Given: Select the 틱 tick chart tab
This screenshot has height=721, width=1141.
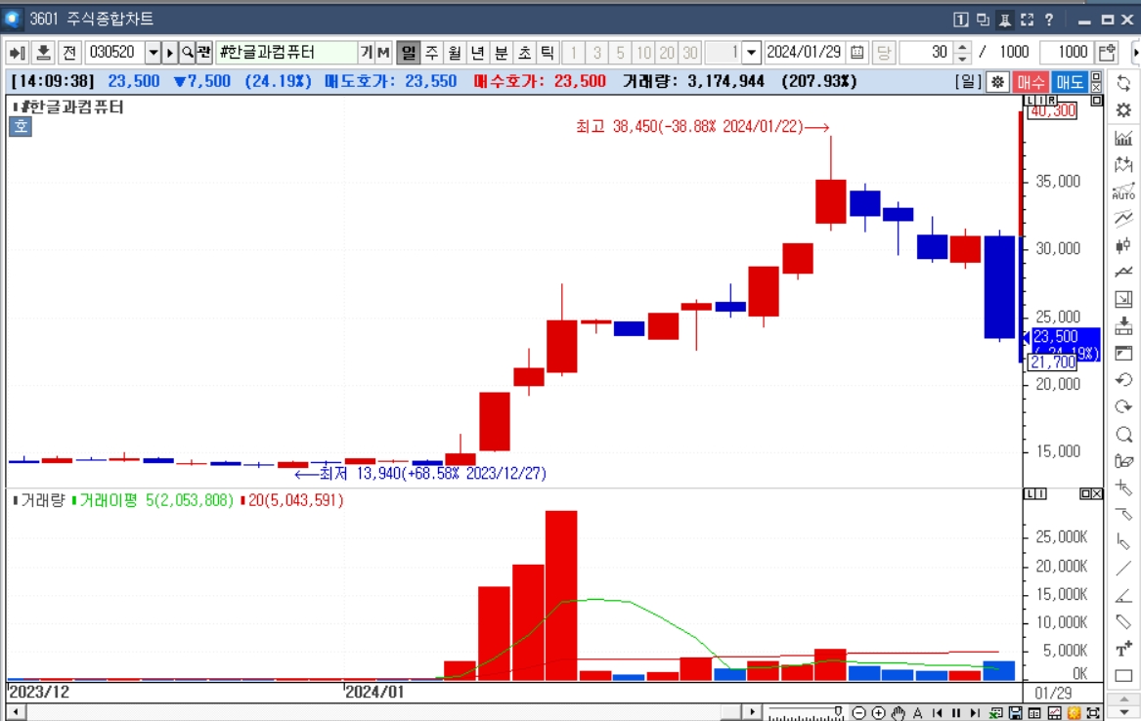Looking at the screenshot, I should (x=548, y=53).
